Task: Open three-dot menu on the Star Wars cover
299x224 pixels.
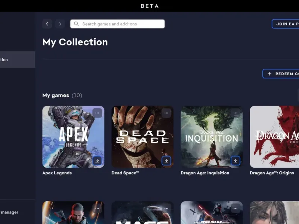Action: tap(235, 208)
